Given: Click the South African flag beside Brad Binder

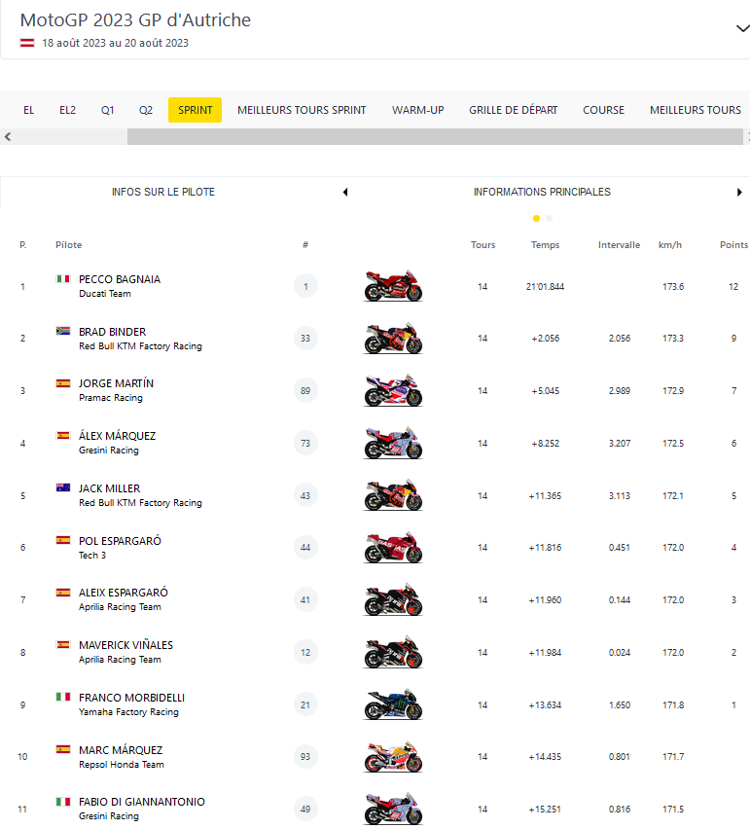Looking at the screenshot, I should (63, 332).
